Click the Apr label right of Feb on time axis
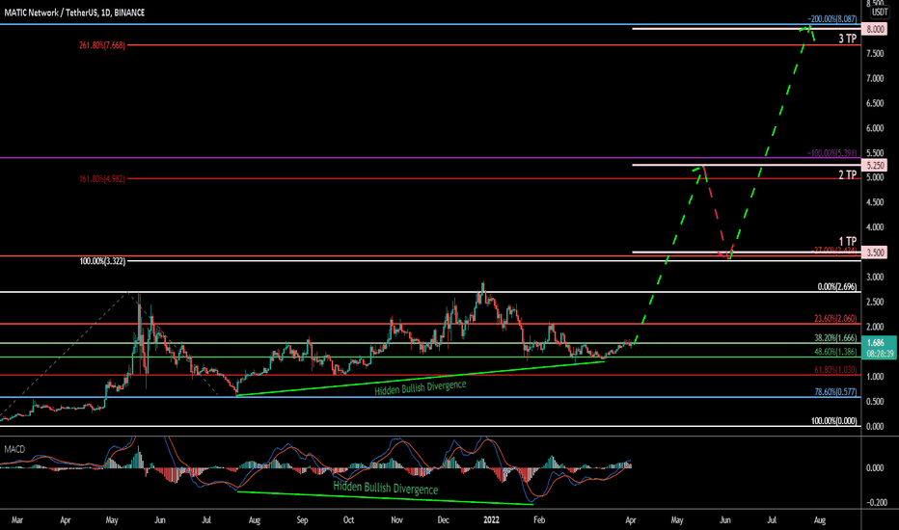899x530 pixels. [x=631, y=520]
